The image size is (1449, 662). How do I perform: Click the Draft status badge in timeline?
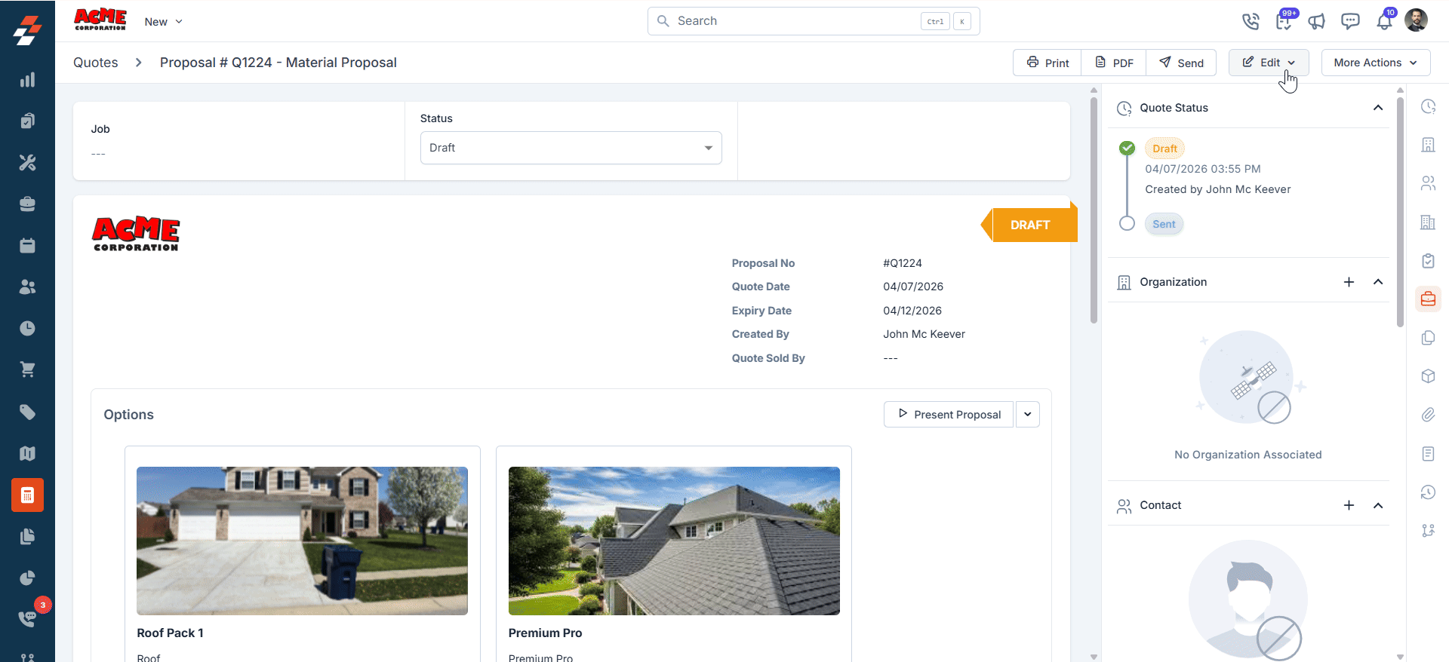click(x=1164, y=149)
